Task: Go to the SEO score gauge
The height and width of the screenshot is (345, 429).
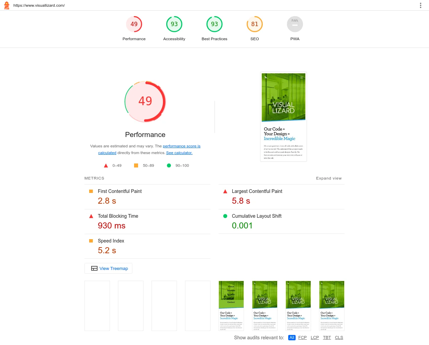Action: tap(255, 24)
